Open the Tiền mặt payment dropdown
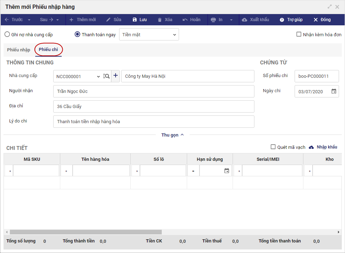The width and height of the screenshot is (345, 253). pyautogui.click(x=149, y=34)
